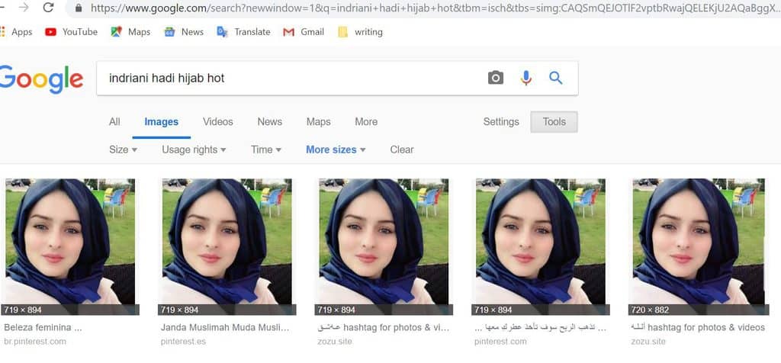Click the search by image camera icon
The width and height of the screenshot is (781, 363).
pos(495,78)
